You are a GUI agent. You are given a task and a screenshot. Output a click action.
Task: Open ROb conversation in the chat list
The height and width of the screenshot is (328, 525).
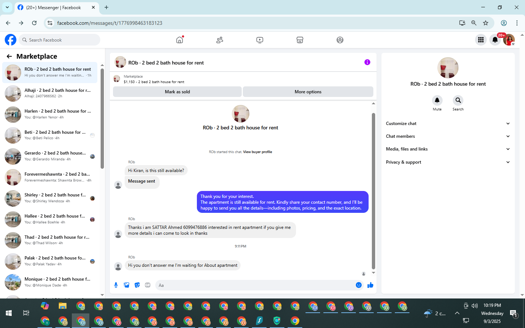pos(50,72)
